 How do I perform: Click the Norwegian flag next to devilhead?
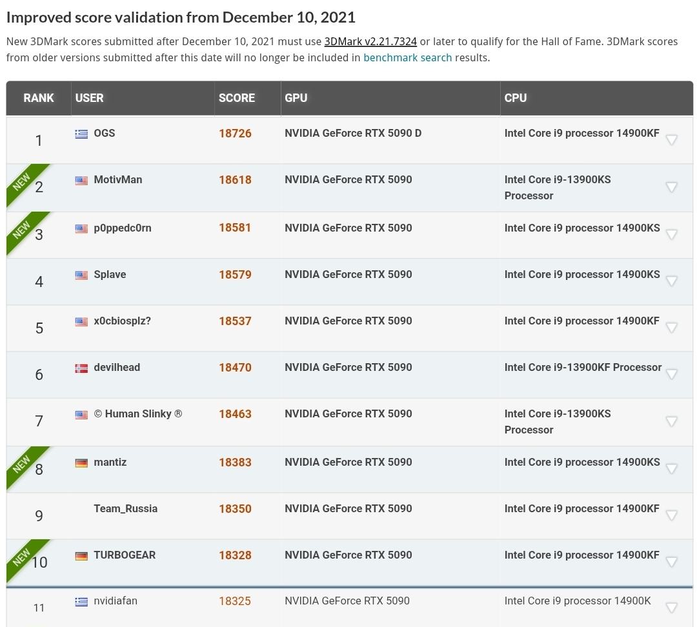tap(81, 368)
